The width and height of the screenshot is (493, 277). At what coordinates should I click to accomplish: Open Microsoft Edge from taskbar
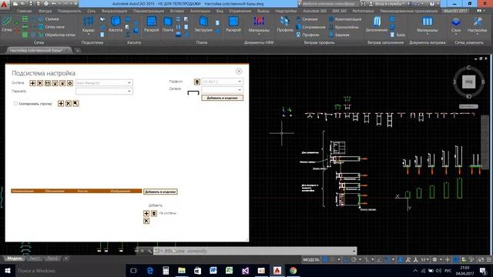[x=150, y=271]
